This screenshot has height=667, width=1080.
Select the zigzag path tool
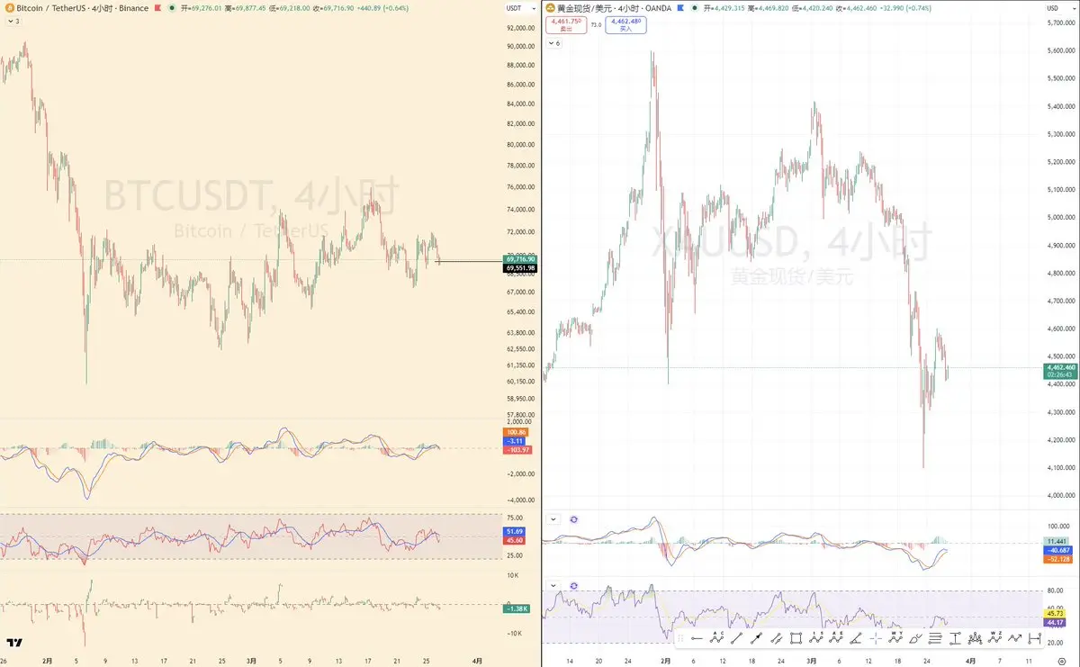[x=1014, y=638]
